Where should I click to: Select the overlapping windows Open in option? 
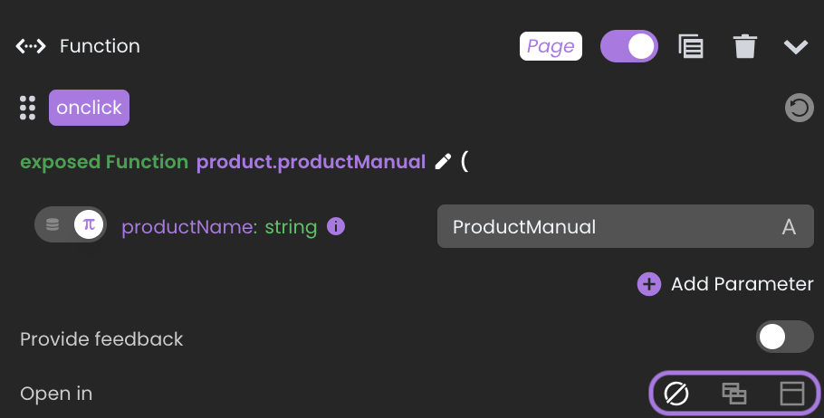(734, 394)
